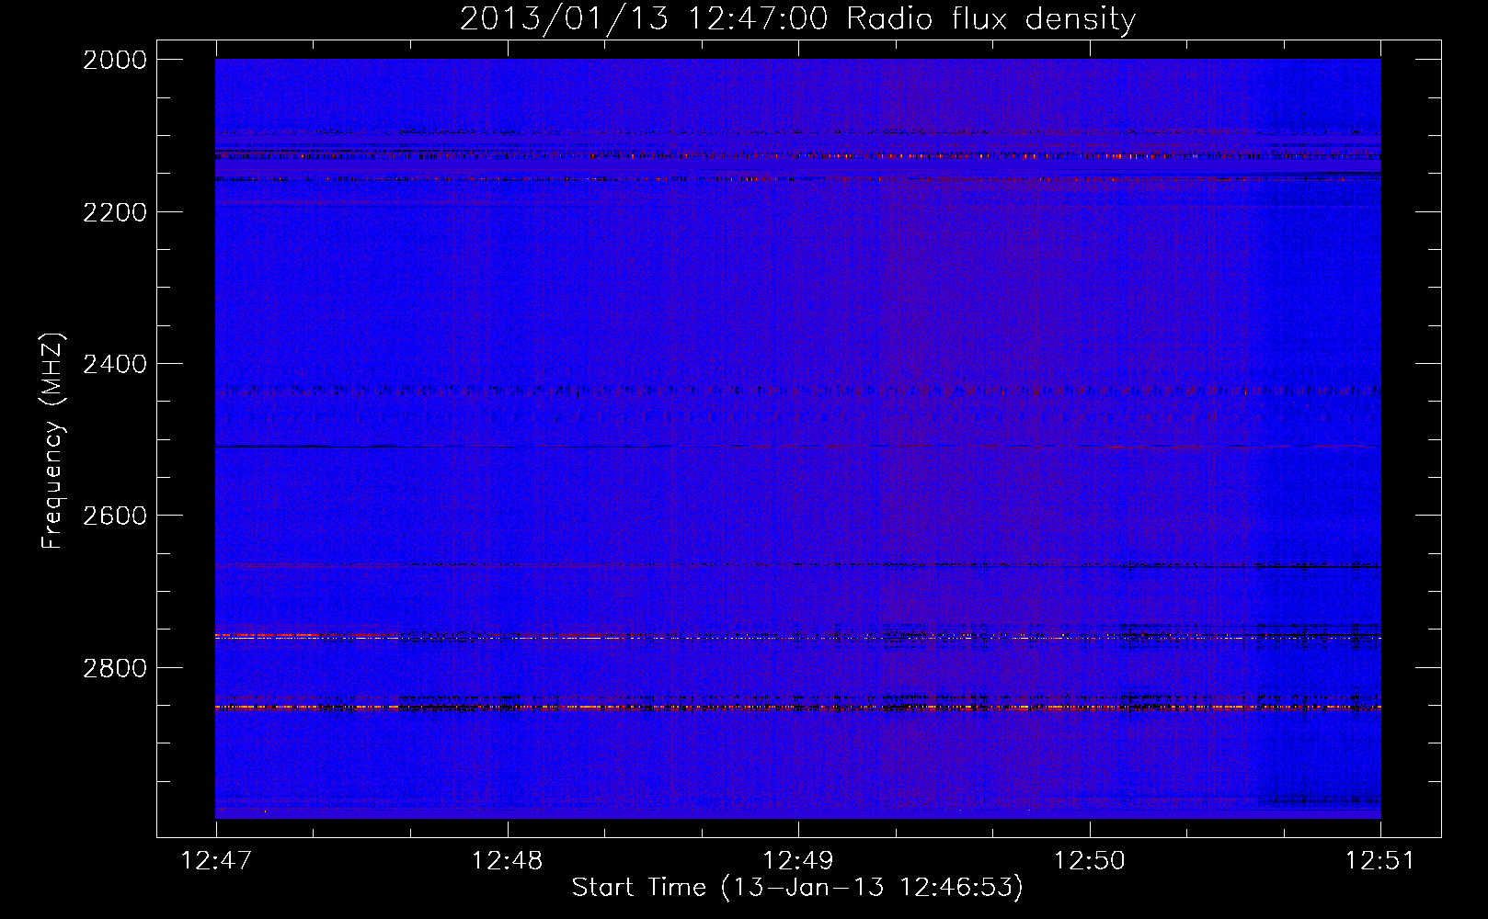This screenshot has height=919, width=1488.
Task: Click the 12:51 time axis label
Action: (1380, 861)
